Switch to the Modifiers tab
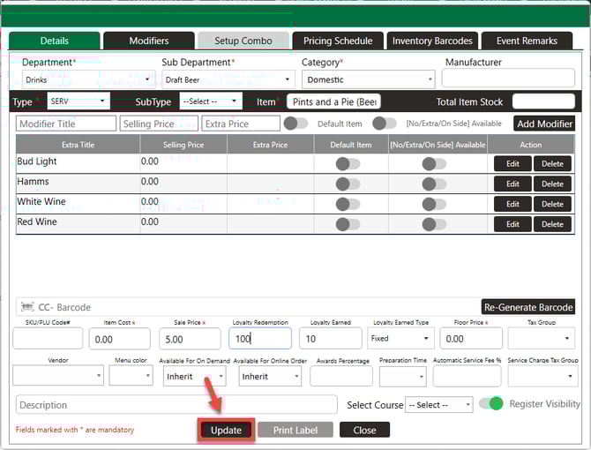591x450 pixels. tap(148, 41)
